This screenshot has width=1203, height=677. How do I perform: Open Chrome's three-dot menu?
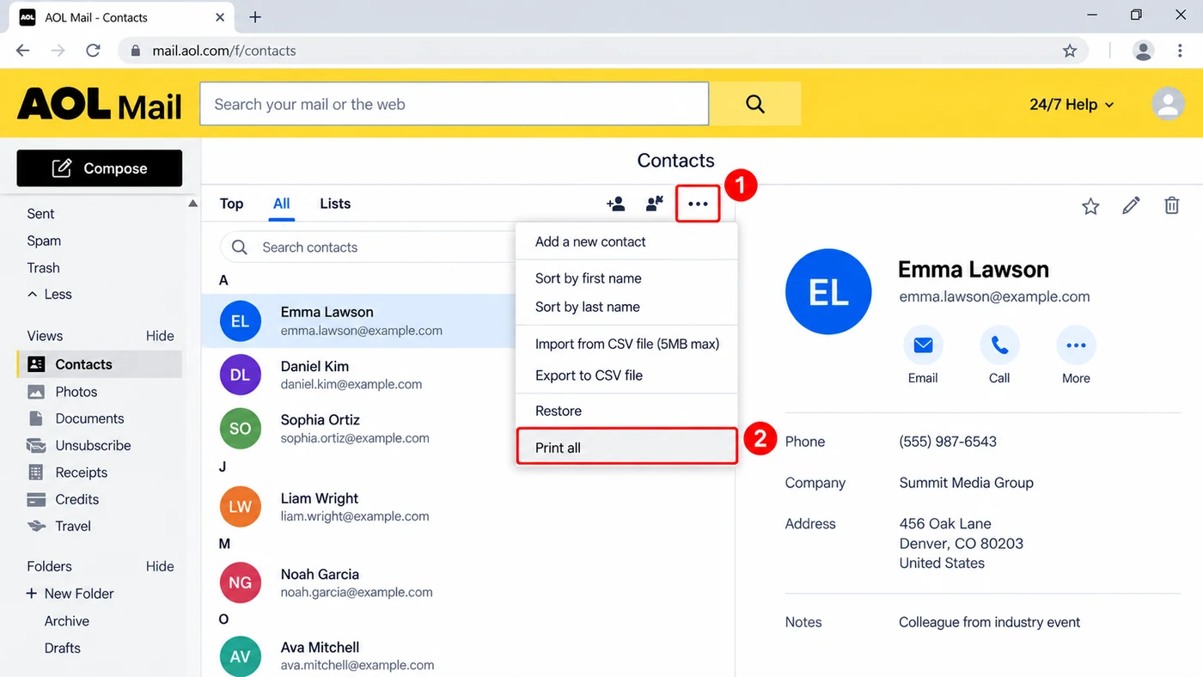point(1180,51)
